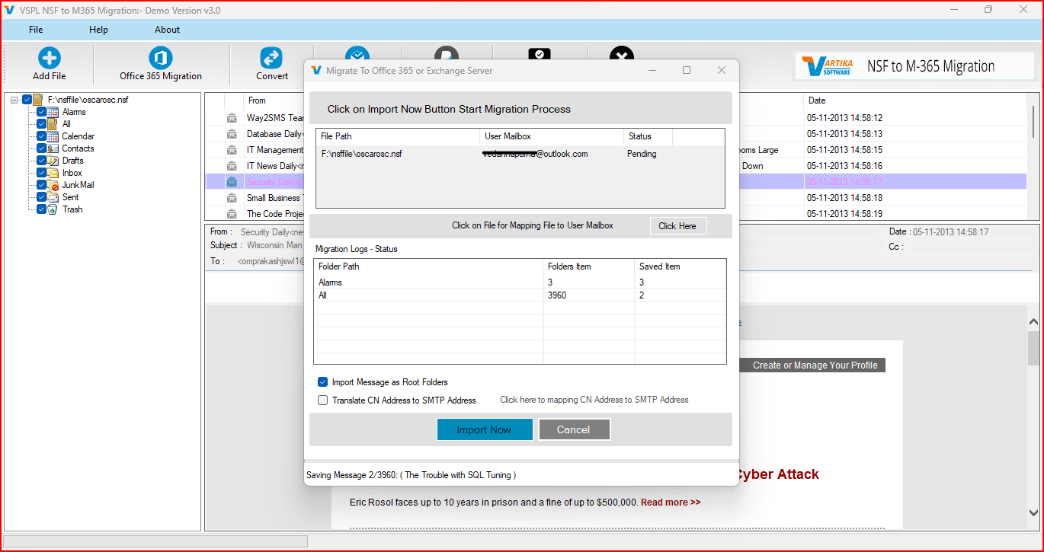Click the Trash bin icon
The image size is (1044, 552).
coord(53,209)
